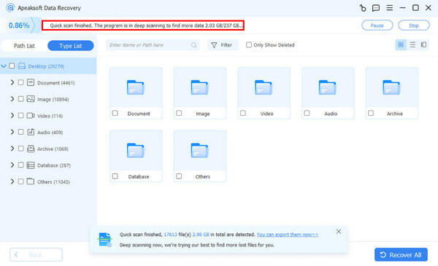Tick the Document folder card checkbox
The width and height of the screenshot is (438, 266).
tap(115, 113)
